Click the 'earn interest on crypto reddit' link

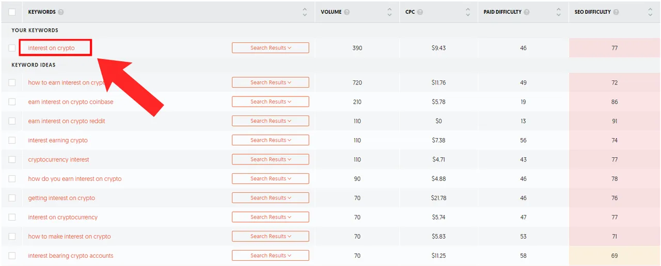click(67, 121)
